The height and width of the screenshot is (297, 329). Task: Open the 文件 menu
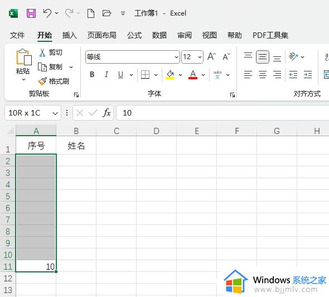point(17,35)
